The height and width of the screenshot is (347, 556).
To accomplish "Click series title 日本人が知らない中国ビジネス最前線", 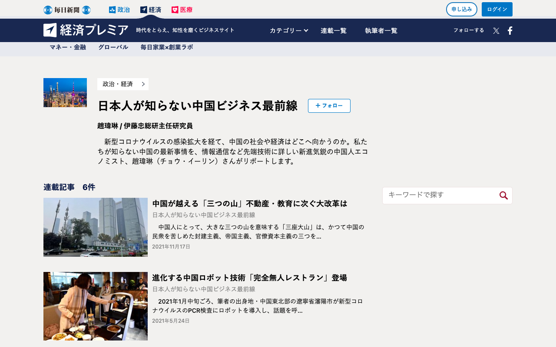I will [x=198, y=106].
